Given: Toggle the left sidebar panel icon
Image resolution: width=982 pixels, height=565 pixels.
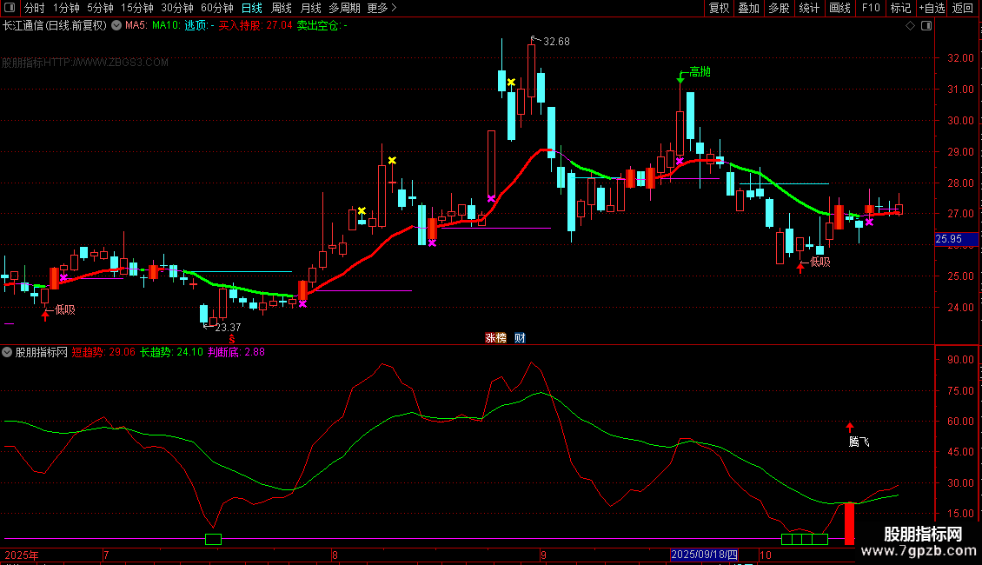Looking at the screenshot, I should pyautogui.click(x=10, y=8).
